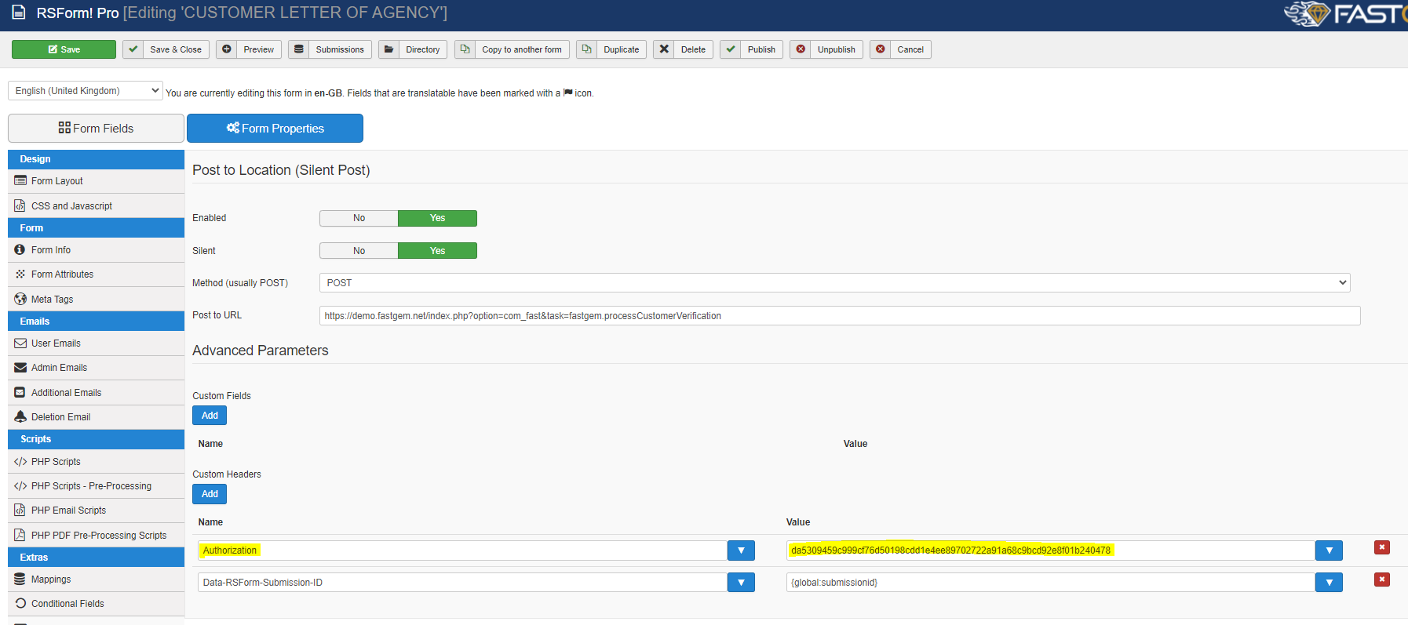Click the Form Attributes icon

tap(20, 274)
